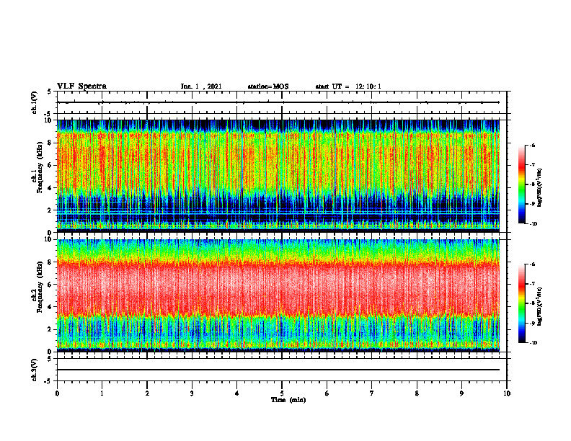The height and width of the screenshot is (441, 571).
Task: Select ch.2 colorbar 'log(PSD)' label
Action: point(540,307)
